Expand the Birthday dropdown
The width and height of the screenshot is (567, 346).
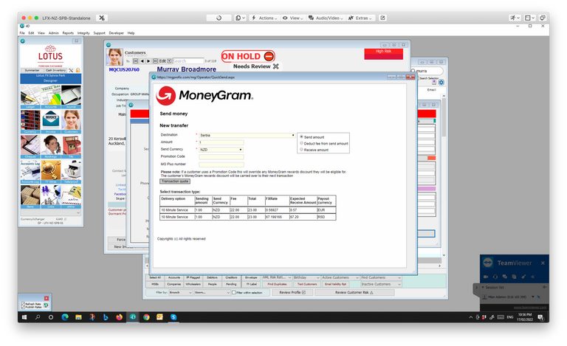click(x=306, y=277)
